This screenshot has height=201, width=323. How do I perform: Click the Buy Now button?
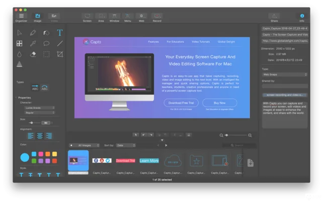pyautogui.click(x=219, y=103)
